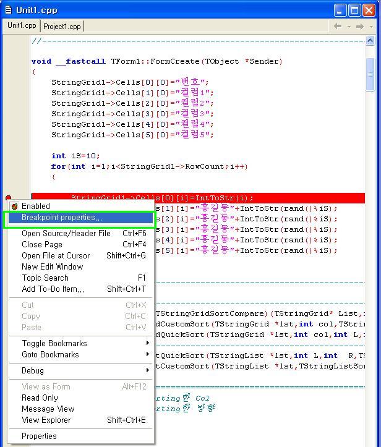The image size is (381, 447).
Task: Select Close Page menu entry
Action: click(x=42, y=244)
